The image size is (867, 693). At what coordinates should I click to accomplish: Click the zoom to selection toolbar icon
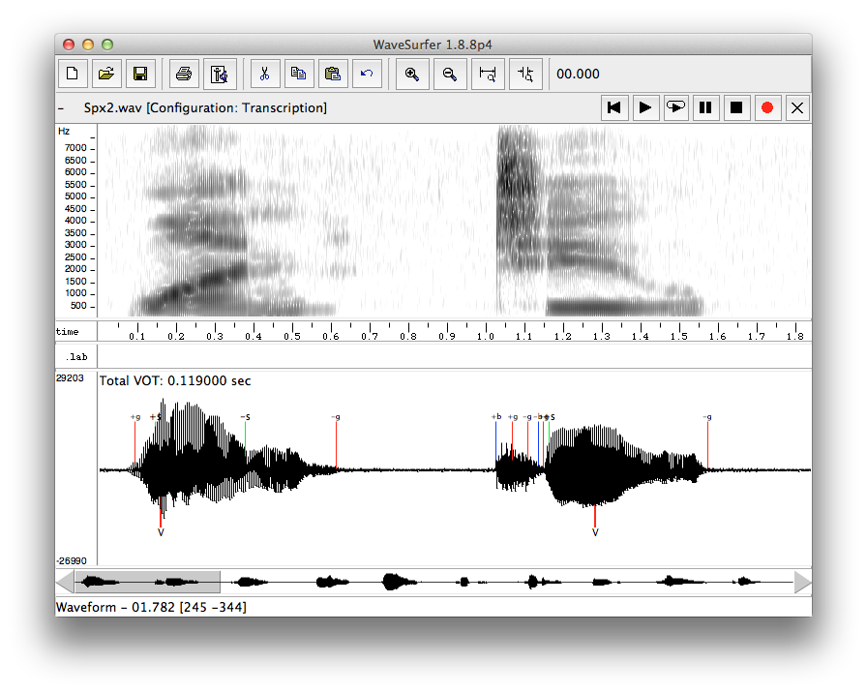tap(488, 74)
